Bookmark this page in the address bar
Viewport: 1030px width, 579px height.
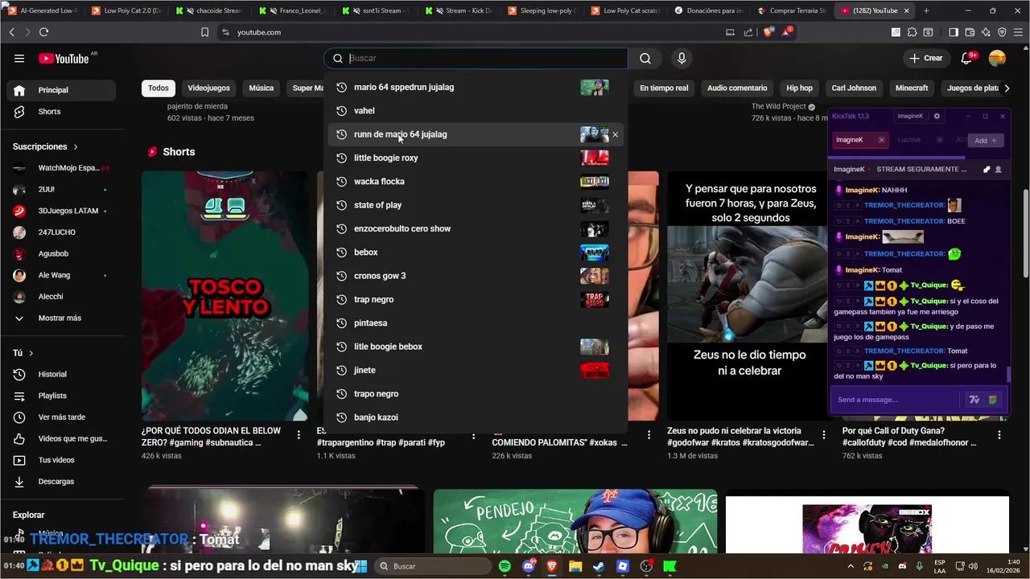pos(204,32)
